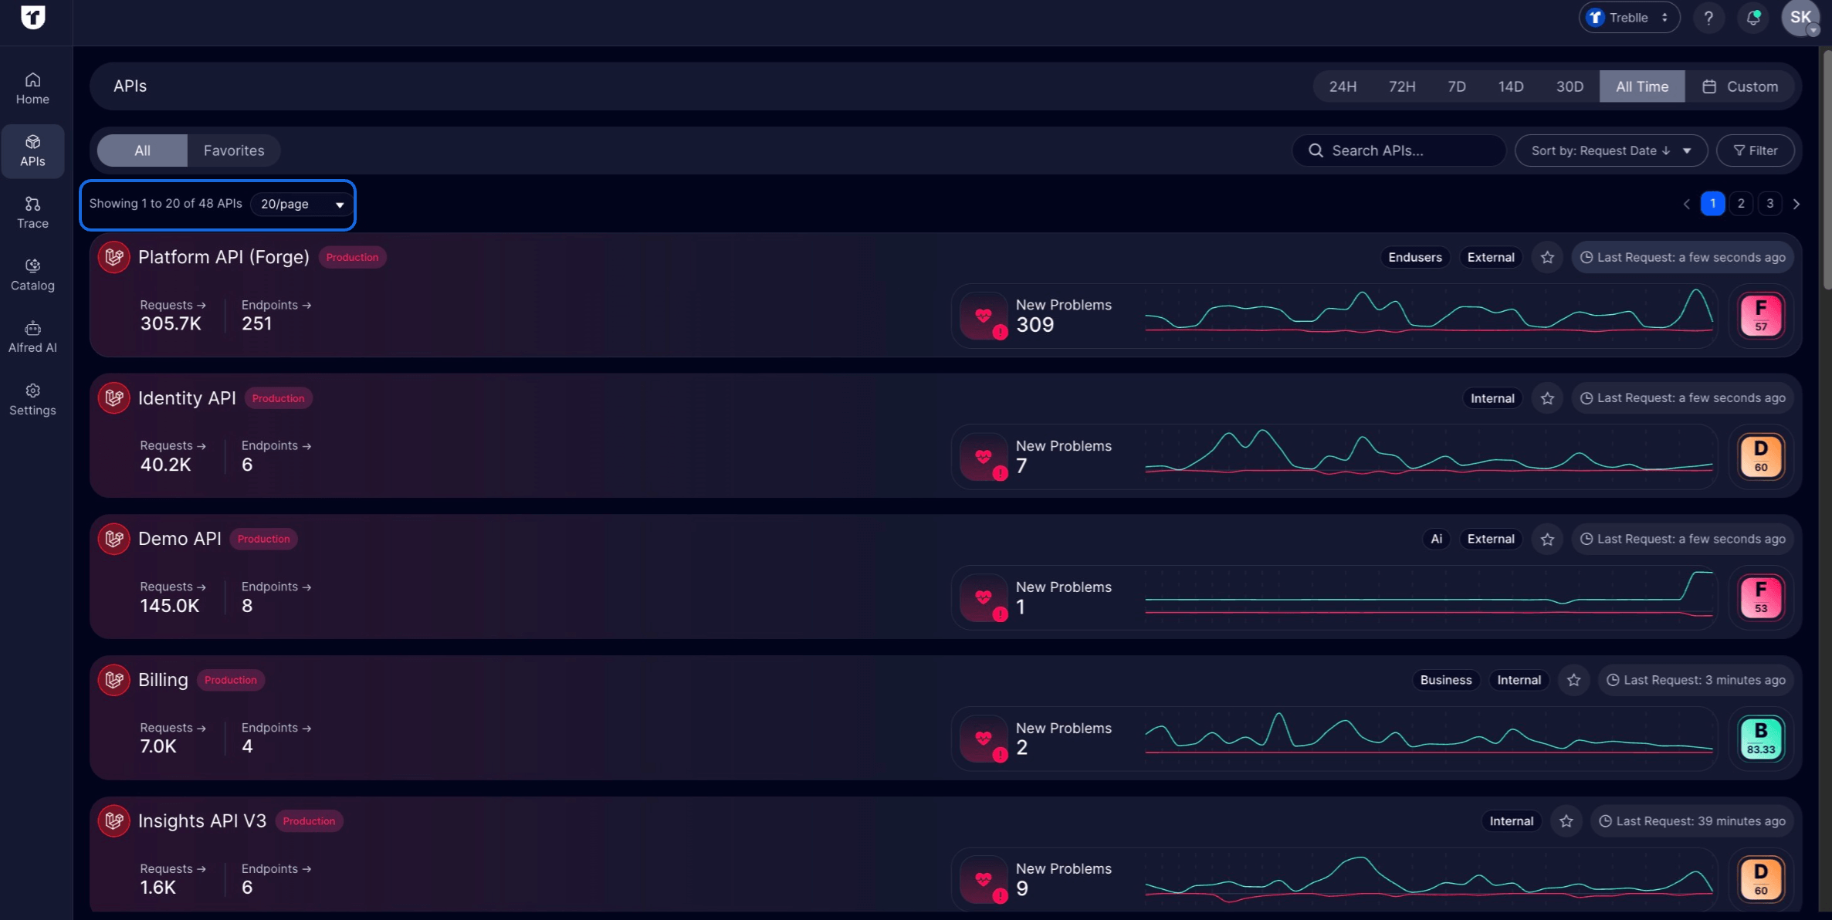Click the Platform API heart health icon
Image resolution: width=1832 pixels, height=920 pixels.
coord(984,316)
